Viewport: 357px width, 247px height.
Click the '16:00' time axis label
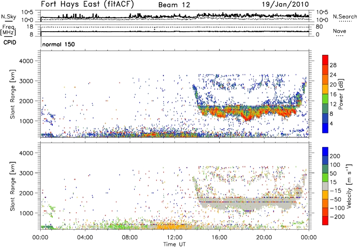pos(219,238)
